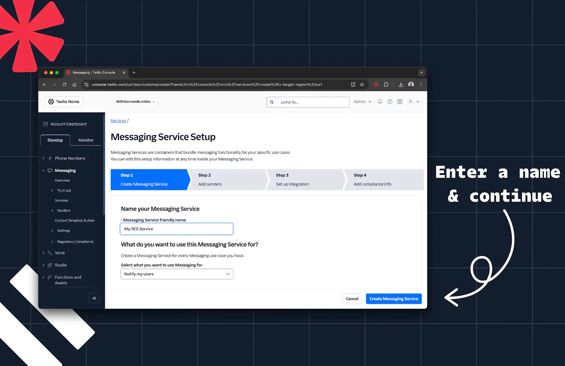Click the Jump to search field

pyautogui.click(x=313, y=102)
